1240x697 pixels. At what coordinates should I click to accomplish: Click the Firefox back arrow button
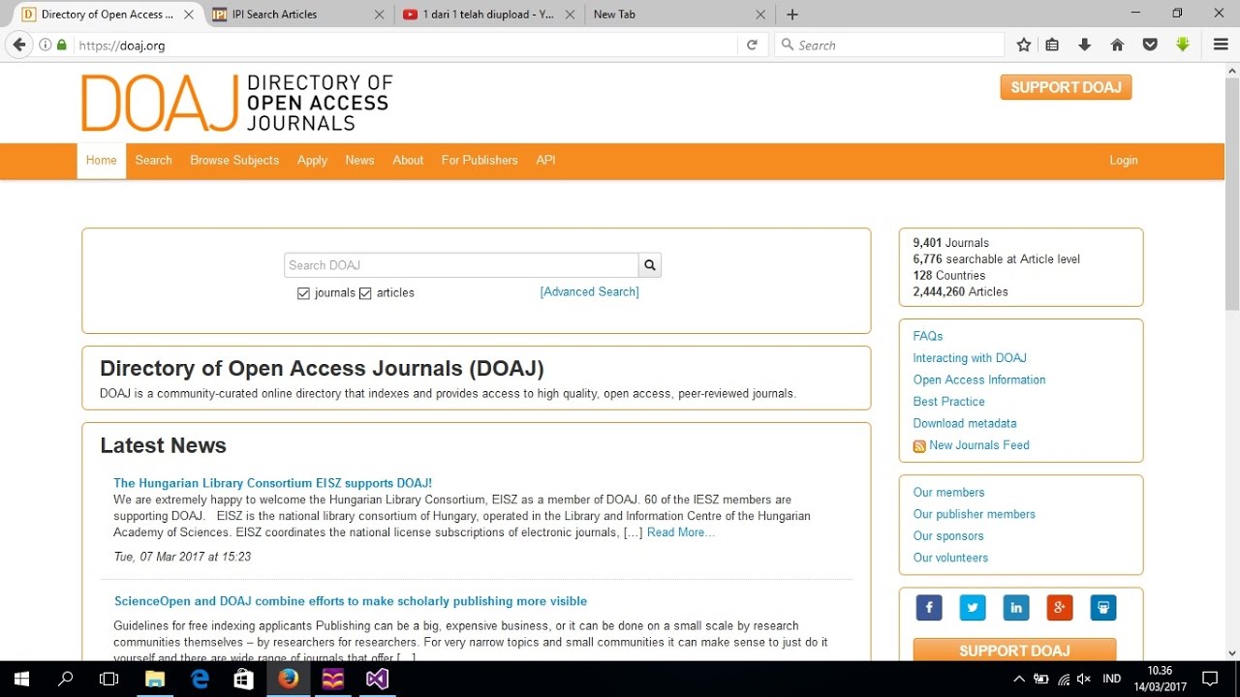pos(18,45)
